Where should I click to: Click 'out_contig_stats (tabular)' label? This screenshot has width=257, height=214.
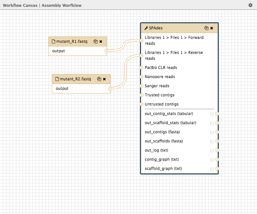click(x=169, y=114)
